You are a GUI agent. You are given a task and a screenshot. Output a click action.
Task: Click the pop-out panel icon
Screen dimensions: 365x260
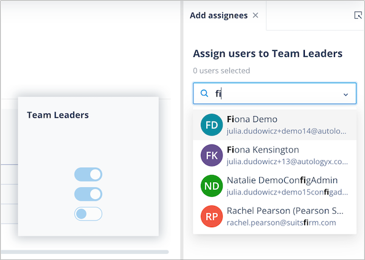click(358, 15)
